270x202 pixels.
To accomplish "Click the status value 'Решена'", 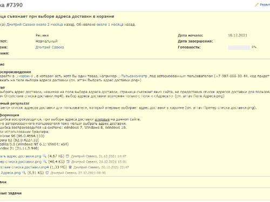I will click(42, 36).
